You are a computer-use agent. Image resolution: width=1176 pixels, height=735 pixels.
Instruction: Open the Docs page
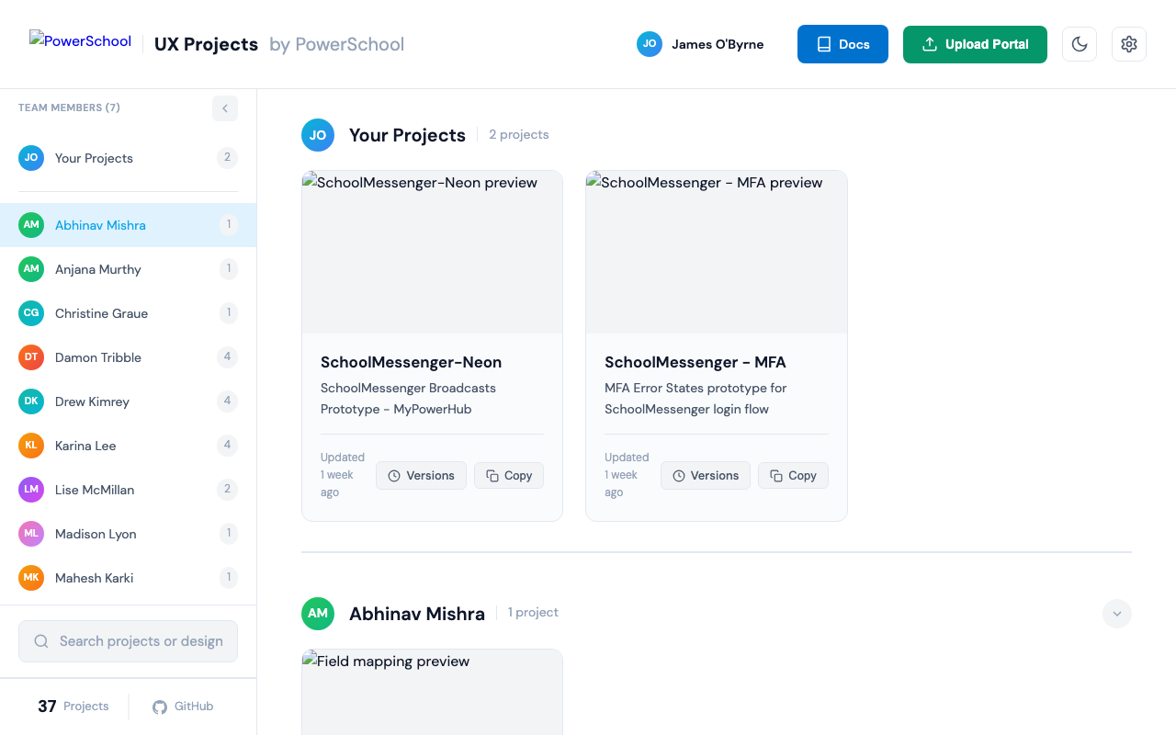tap(842, 43)
